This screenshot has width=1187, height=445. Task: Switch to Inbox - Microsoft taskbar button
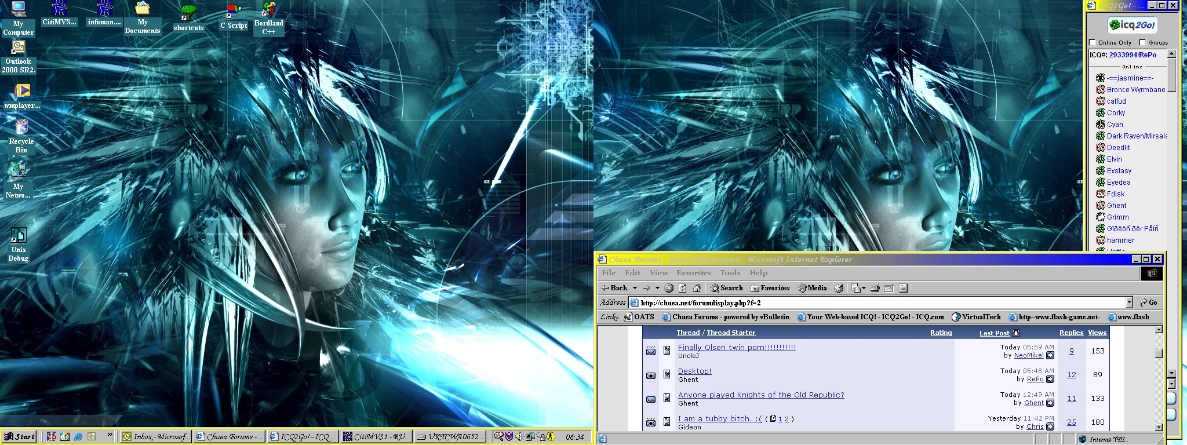click(x=155, y=436)
